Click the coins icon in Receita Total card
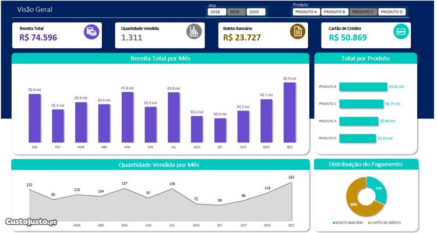Screen dimensions: 437x233 (91, 33)
